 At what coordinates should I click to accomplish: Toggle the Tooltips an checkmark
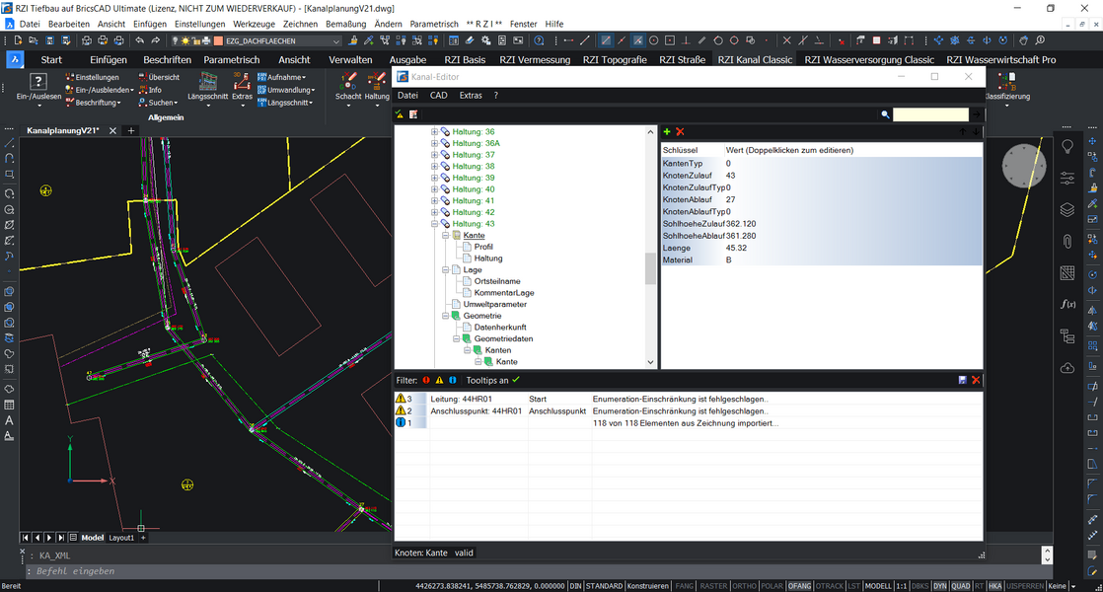(x=515, y=380)
